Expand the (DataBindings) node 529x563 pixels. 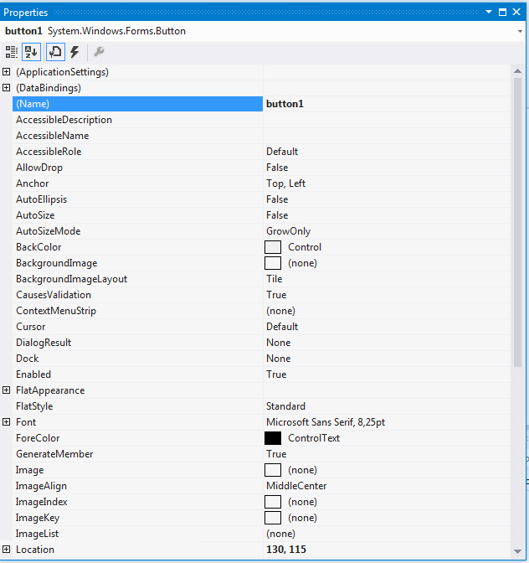(x=7, y=88)
